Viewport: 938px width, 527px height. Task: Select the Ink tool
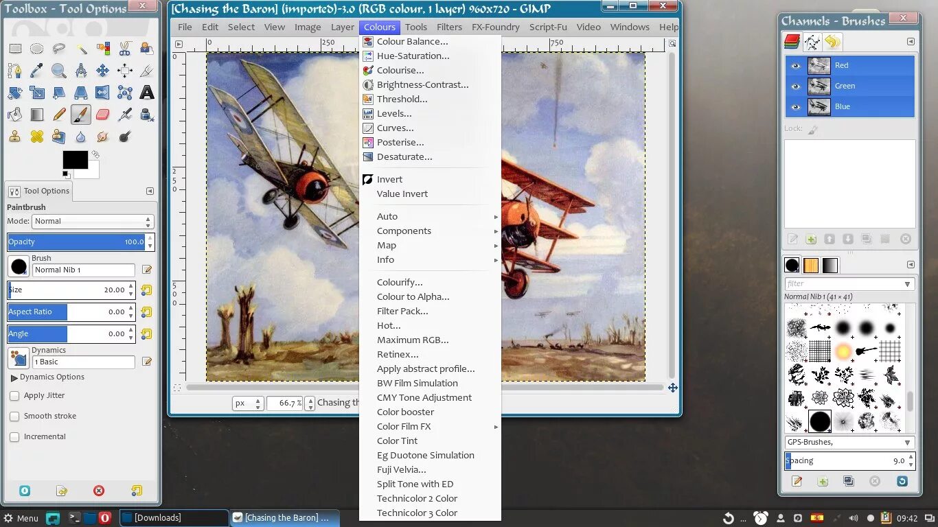pos(146,115)
